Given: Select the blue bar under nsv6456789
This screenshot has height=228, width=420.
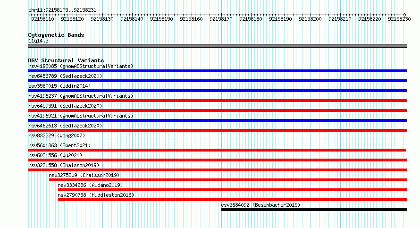Looking at the screenshot, I should 217,81.
